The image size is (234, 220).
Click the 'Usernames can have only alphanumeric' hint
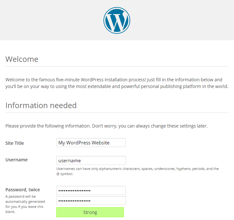click(x=138, y=171)
